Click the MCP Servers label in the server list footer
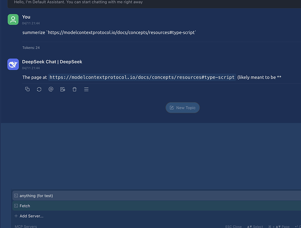This screenshot has height=228, width=301. tap(26, 226)
